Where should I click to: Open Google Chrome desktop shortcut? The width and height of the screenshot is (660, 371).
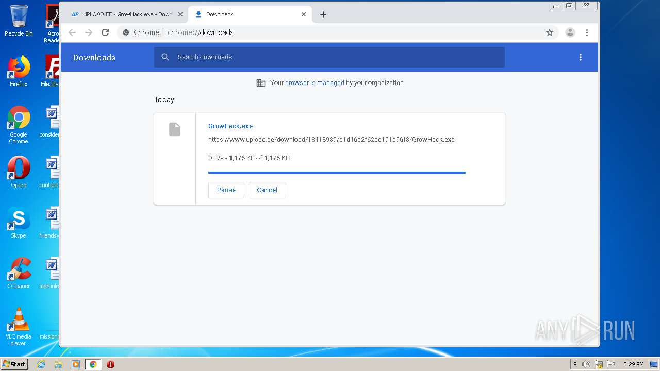click(19, 125)
